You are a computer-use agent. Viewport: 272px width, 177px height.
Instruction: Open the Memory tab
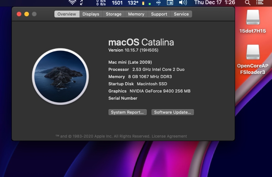click(136, 14)
